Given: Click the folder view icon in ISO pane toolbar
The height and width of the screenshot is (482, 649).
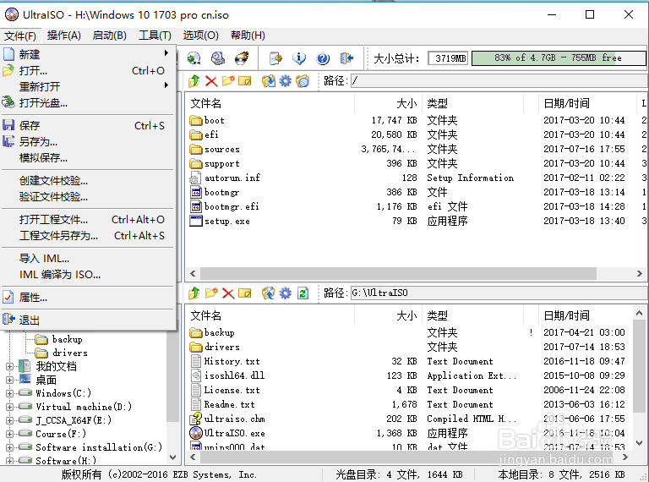Looking at the screenshot, I should coord(303,80).
